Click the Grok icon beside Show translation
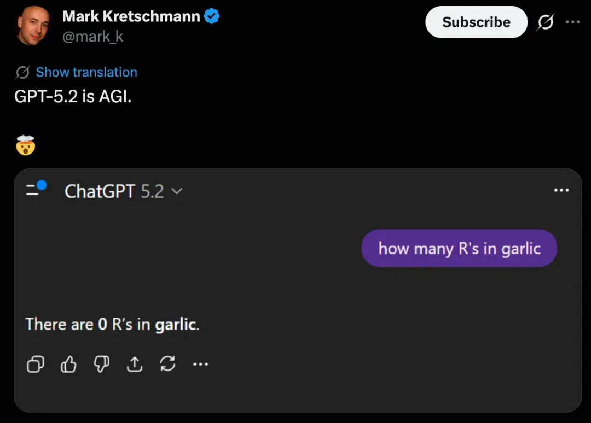591x423 pixels. (21, 72)
